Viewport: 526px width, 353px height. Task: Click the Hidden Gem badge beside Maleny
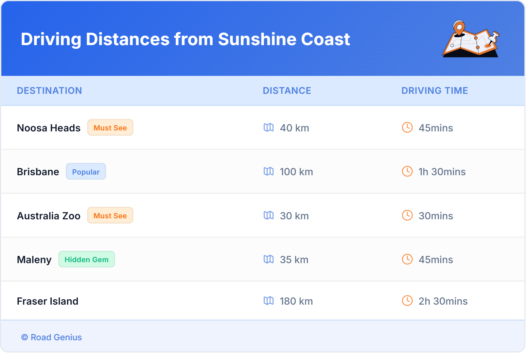(x=86, y=259)
